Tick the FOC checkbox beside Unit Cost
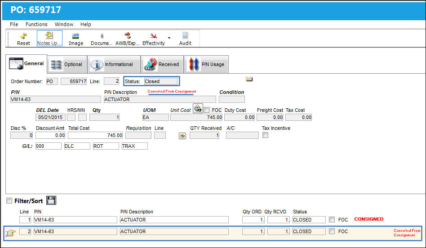The image size is (426, 248). pyautogui.click(x=207, y=110)
